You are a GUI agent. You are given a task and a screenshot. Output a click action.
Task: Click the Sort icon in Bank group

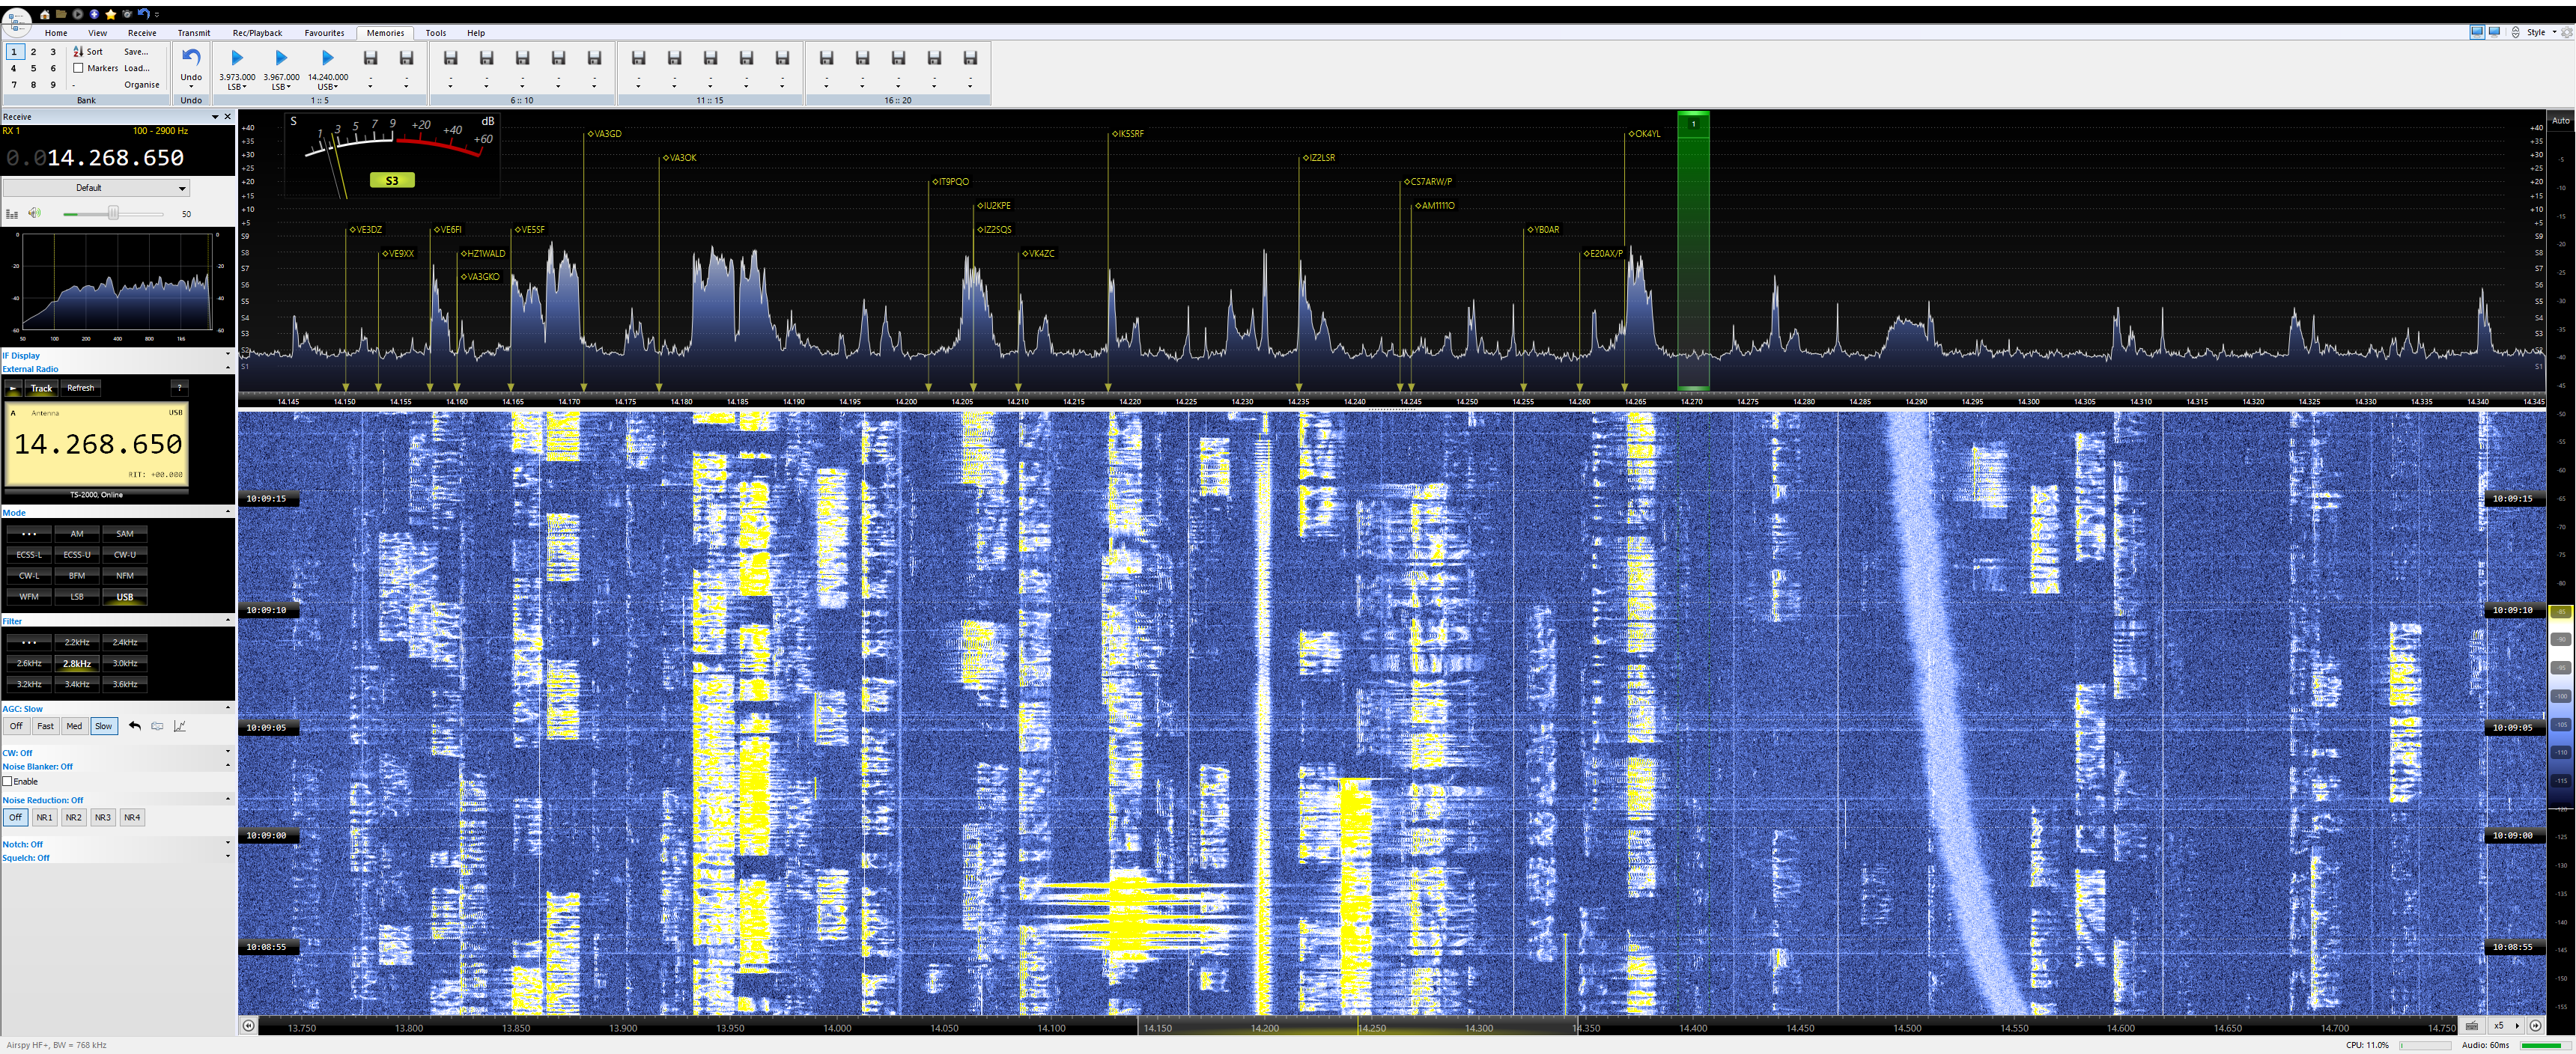tap(78, 51)
